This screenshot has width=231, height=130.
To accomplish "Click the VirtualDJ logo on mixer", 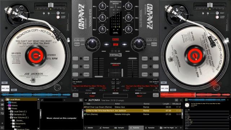I will [115, 55].
